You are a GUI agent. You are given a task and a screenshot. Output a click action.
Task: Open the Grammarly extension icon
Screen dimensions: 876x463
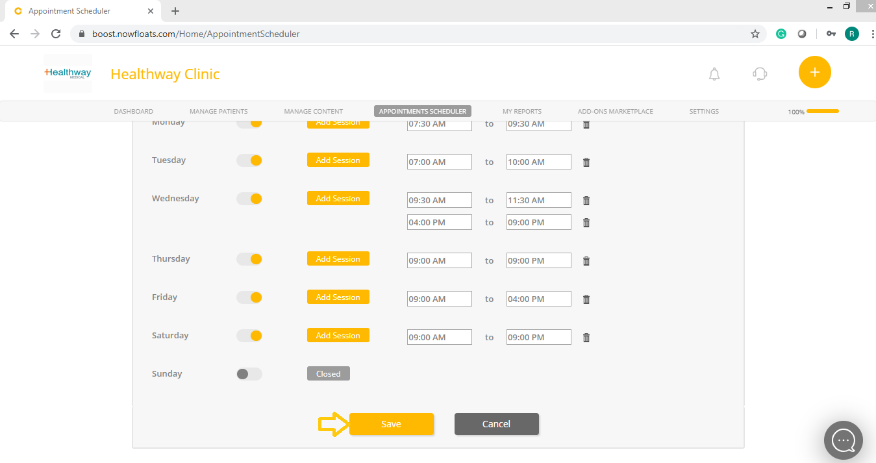(x=781, y=34)
